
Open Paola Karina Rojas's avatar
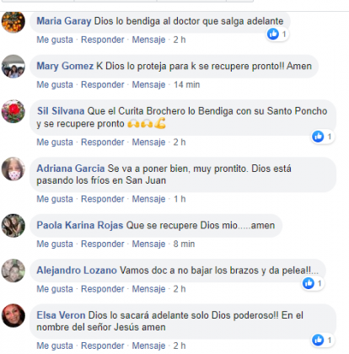(x=13, y=226)
